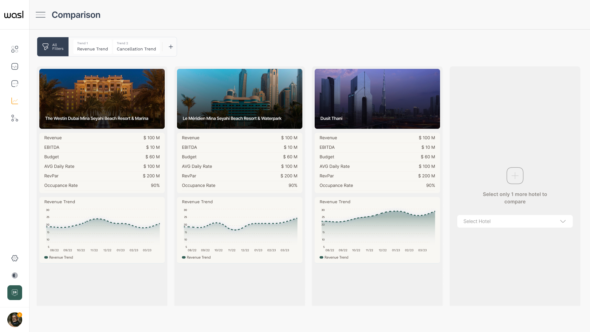Add a new trend with plus button

(x=171, y=47)
